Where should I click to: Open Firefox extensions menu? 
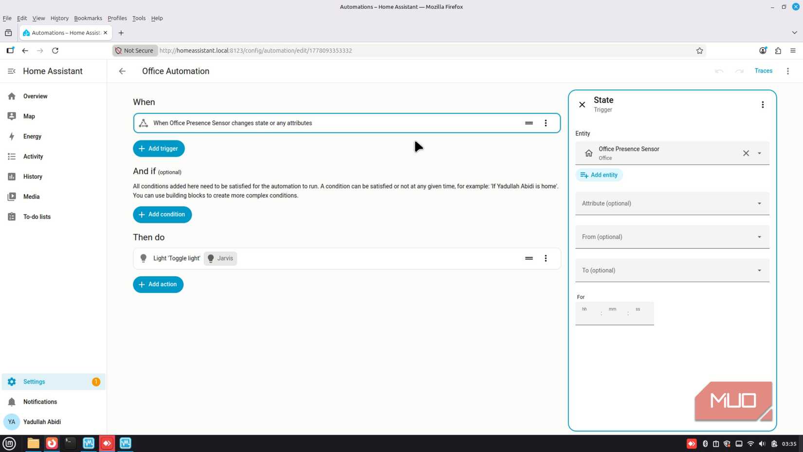(778, 51)
